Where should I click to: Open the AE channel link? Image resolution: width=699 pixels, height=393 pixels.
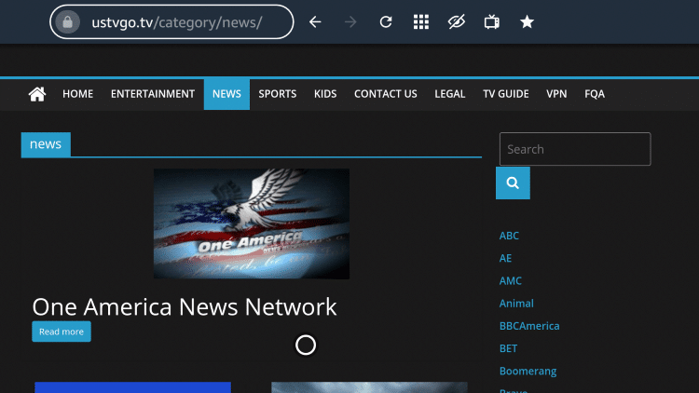click(x=505, y=259)
